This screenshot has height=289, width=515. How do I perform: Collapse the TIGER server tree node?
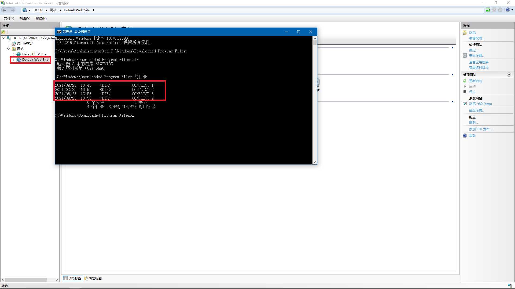point(3,38)
